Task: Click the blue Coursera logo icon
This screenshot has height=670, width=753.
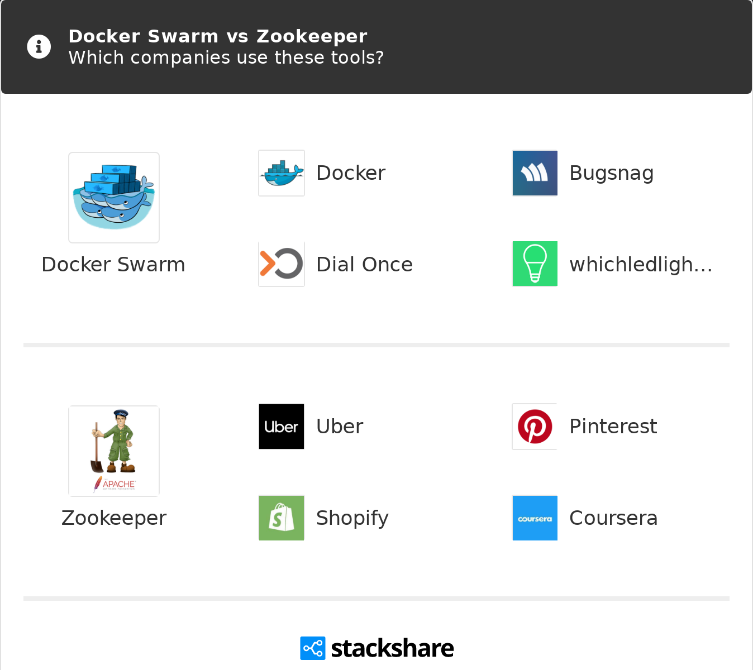Action: (535, 518)
